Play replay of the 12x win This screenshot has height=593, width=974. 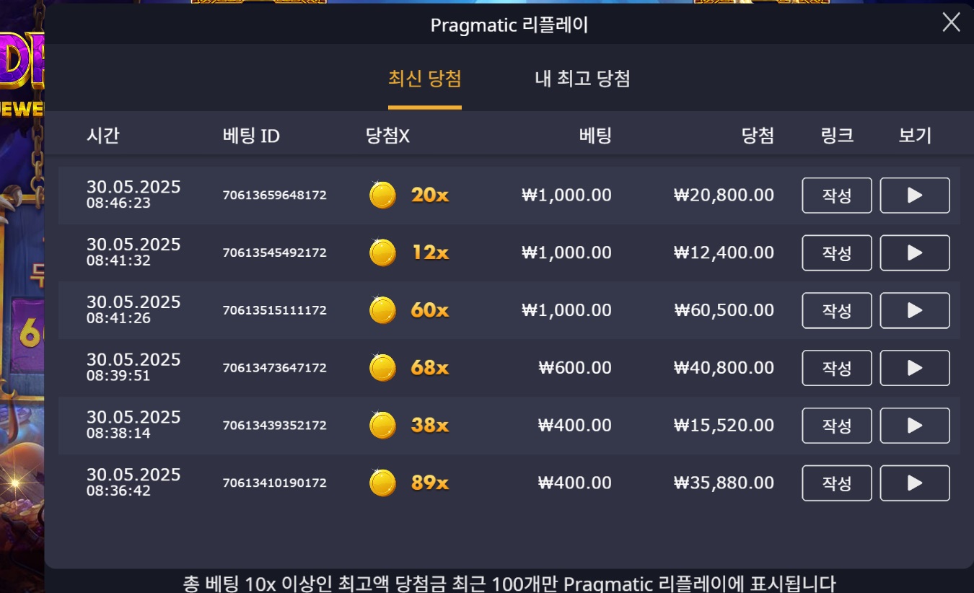pyautogui.click(x=915, y=252)
